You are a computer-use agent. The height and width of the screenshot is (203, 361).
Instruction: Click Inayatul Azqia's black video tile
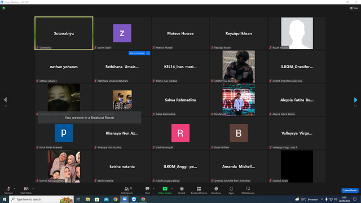coord(297,166)
